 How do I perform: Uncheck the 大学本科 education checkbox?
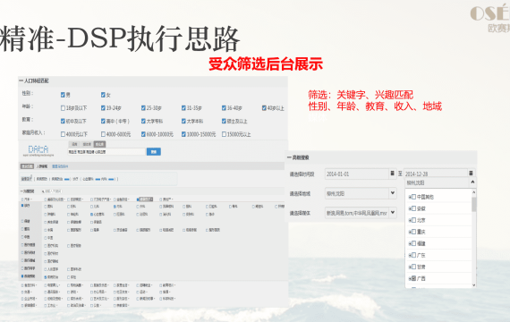[183, 121]
